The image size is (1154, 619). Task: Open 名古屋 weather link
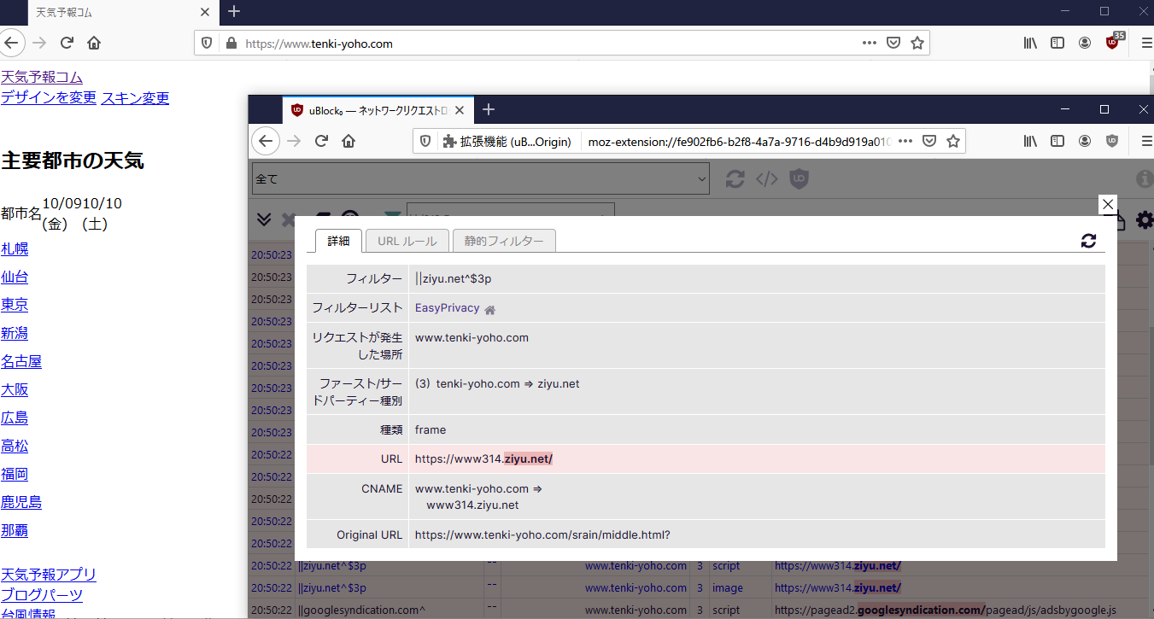point(21,361)
